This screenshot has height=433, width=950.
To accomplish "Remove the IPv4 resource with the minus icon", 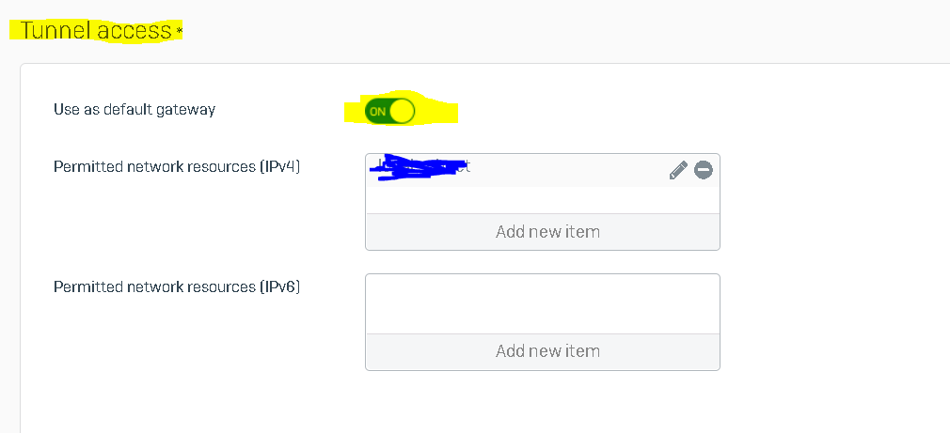I will pyautogui.click(x=703, y=170).
